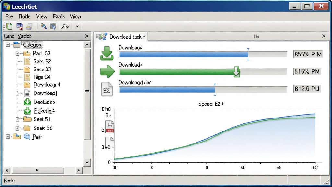The height and width of the screenshot is (187, 332).
Task: Click the Downloadviar blue progress bar
Action: pos(203,90)
